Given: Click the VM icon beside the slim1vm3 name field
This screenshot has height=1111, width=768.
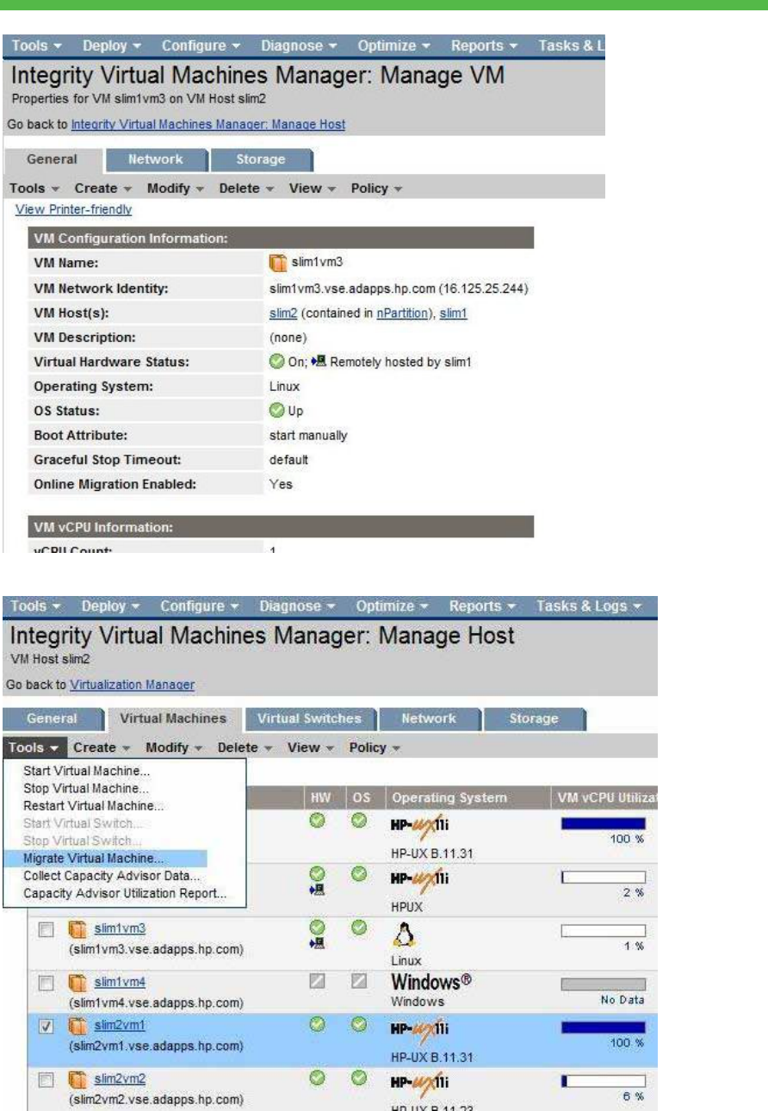Looking at the screenshot, I should (x=277, y=262).
